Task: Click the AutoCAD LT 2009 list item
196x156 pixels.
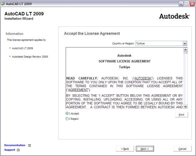Action: (22, 48)
